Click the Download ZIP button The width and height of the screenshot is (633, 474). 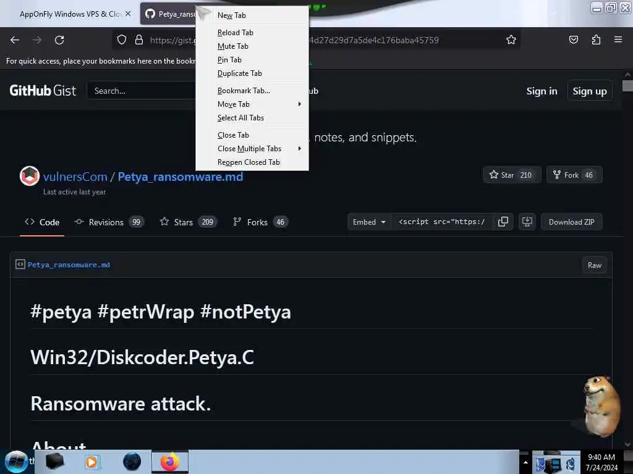click(x=571, y=222)
